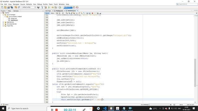Open the Help menu

tap(67, 4)
